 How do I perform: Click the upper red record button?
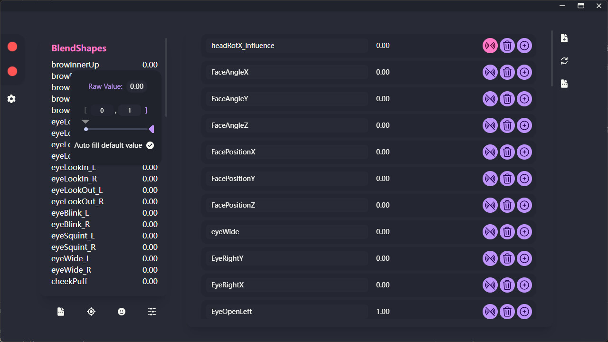point(12,47)
